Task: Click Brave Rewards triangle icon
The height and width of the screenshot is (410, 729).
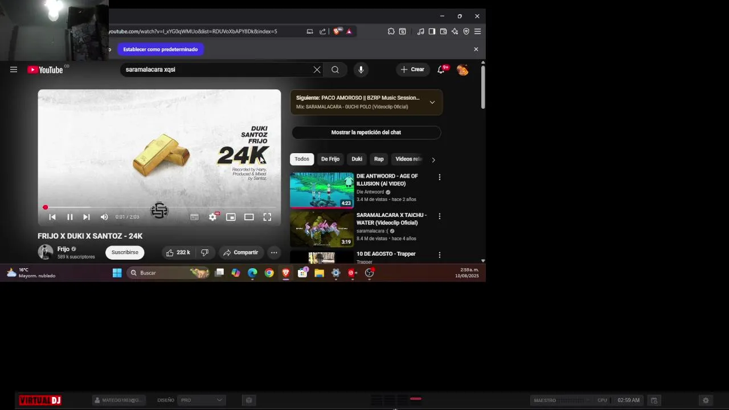Action: (349, 31)
